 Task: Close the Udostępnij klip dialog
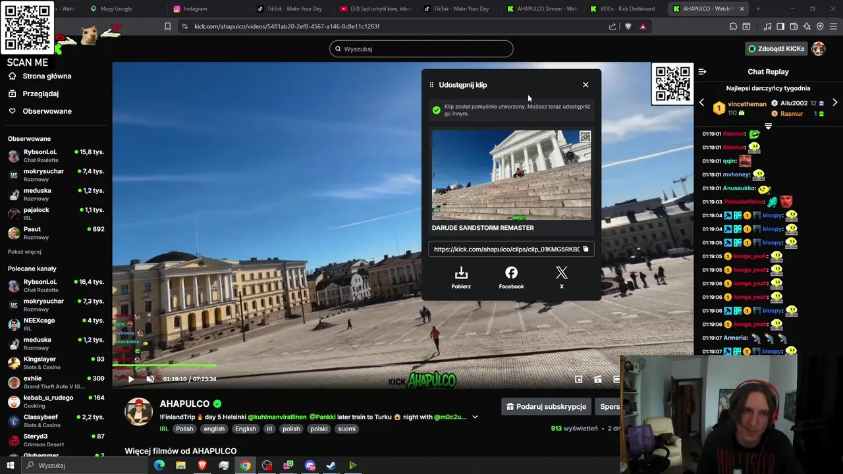click(x=585, y=85)
